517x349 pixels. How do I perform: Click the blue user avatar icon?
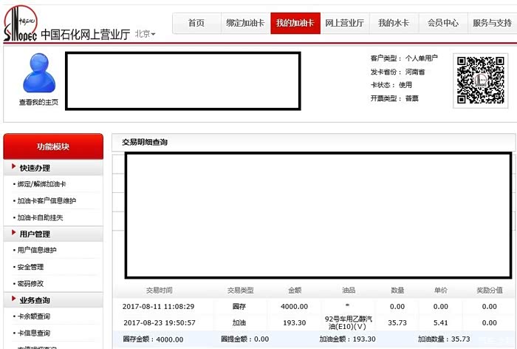[38, 74]
